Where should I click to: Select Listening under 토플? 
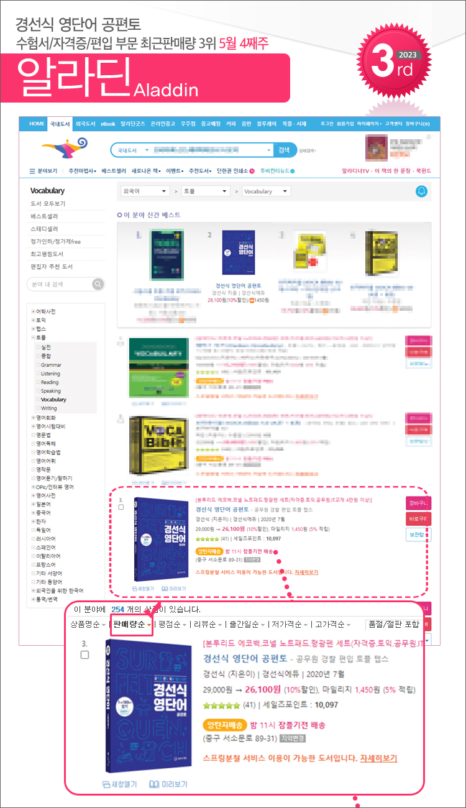[x=51, y=374]
